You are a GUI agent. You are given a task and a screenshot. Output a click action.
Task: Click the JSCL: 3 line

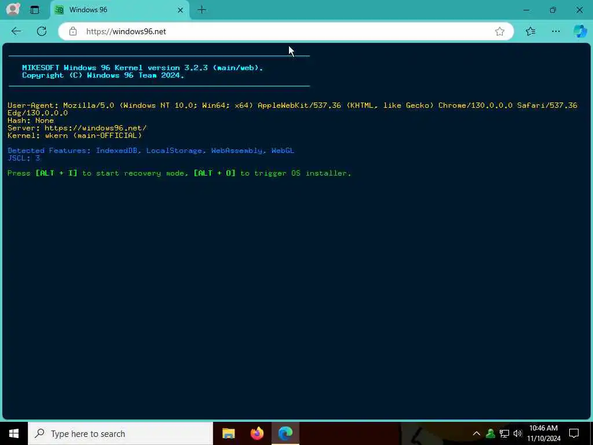24,158
